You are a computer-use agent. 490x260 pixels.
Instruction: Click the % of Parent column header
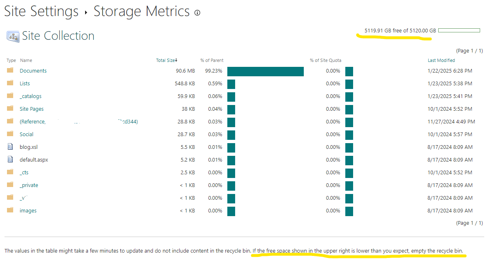(x=212, y=60)
